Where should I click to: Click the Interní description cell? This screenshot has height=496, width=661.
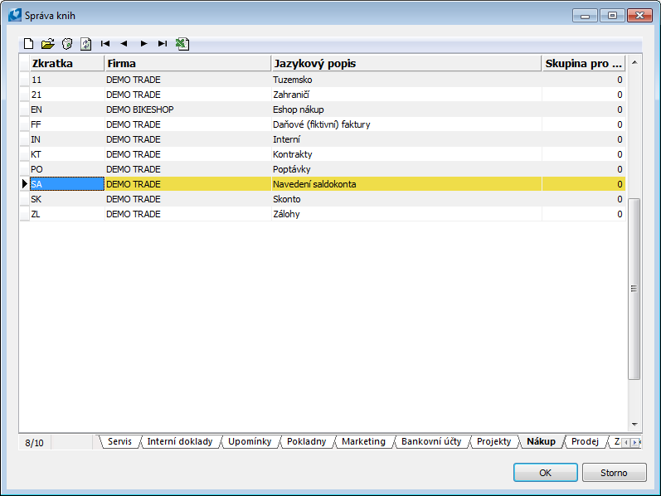[x=406, y=139]
